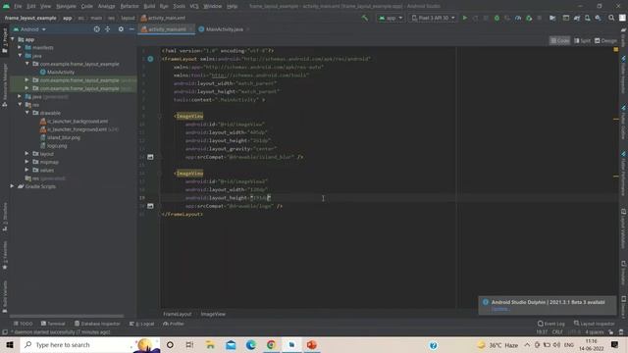The height and width of the screenshot is (353, 628).
Task: Click Update link in Dolphin notification
Action: [x=499, y=309]
